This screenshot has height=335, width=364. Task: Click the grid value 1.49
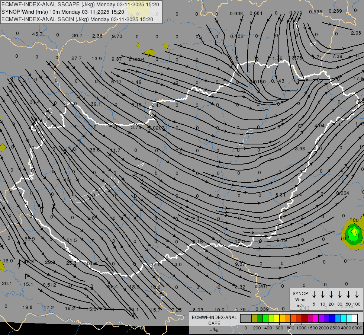[x=136, y=82]
